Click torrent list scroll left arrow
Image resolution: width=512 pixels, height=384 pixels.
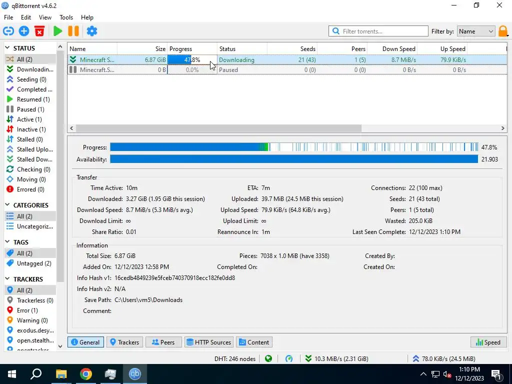pyautogui.click(x=71, y=128)
